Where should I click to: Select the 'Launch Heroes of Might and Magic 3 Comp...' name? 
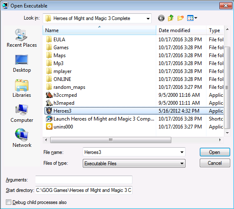coord(104,119)
